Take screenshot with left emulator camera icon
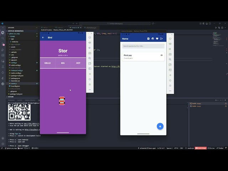 90,53
